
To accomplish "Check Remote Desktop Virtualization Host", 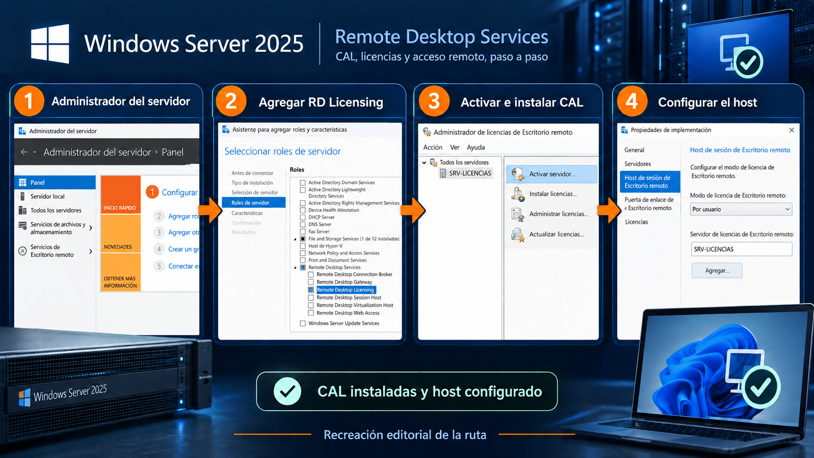I will pos(311,306).
